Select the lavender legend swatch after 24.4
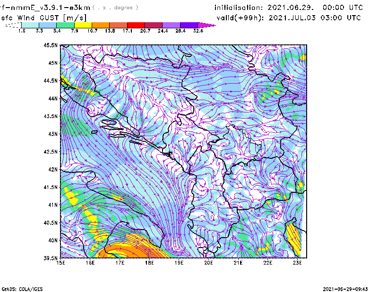This screenshot has height=292, width=378. point(171,25)
